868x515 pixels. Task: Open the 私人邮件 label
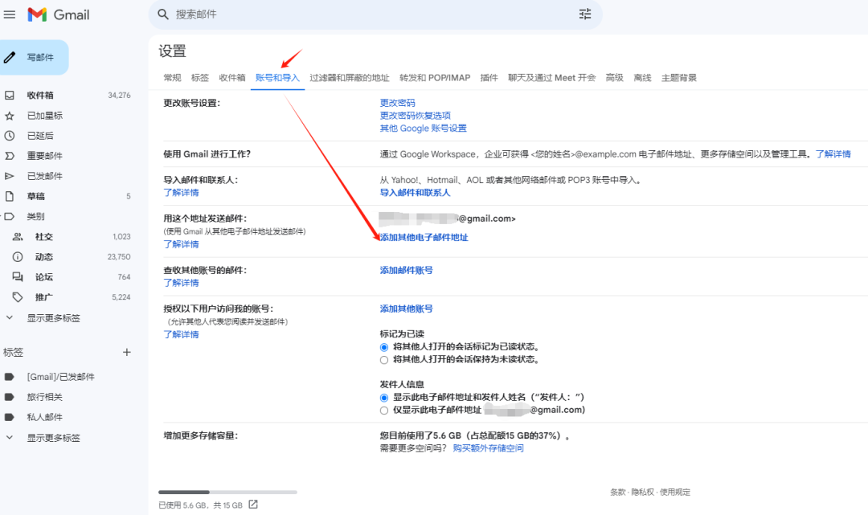pos(45,417)
